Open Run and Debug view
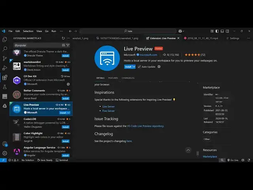Image resolution: width=253 pixels, height=190 pixels. pyautogui.click(x=5, y=68)
